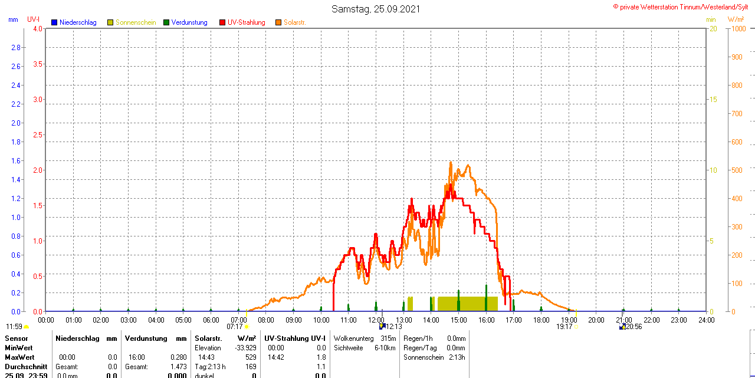Click the chart title Samstag, 25.09.2021
Image resolution: width=755 pixels, height=378 pixels.
coord(376,9)
